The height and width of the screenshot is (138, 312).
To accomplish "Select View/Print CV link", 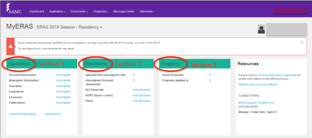I will (53, 114).
